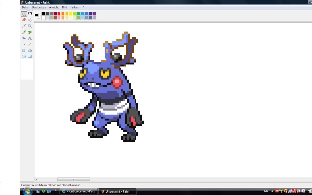Select the Rounded Rectangle tool
This screenshot has width=312, height=195.
pyautogui.click(x=30, y=57)
